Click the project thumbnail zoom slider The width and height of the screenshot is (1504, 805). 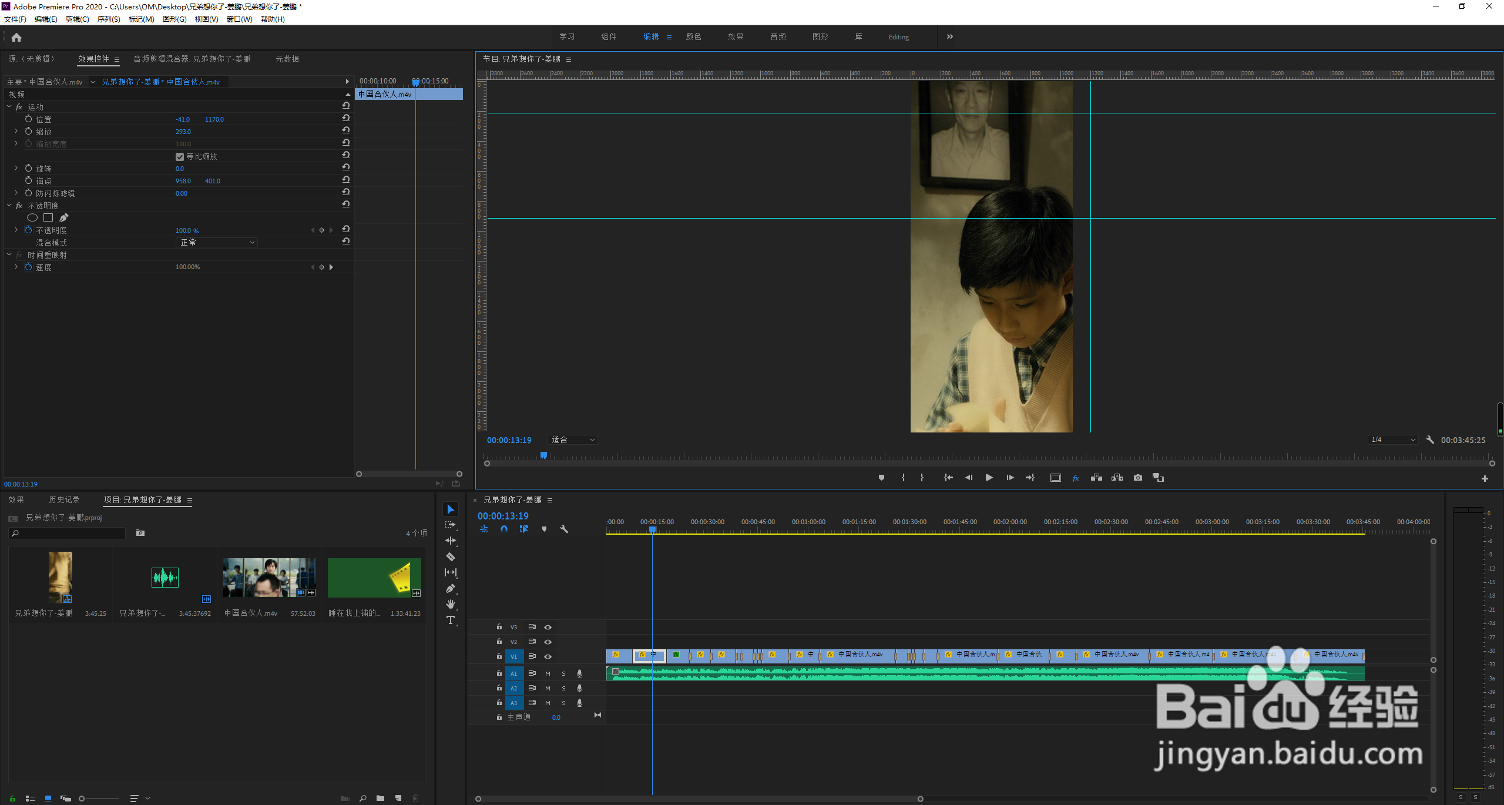pos(82,799)
